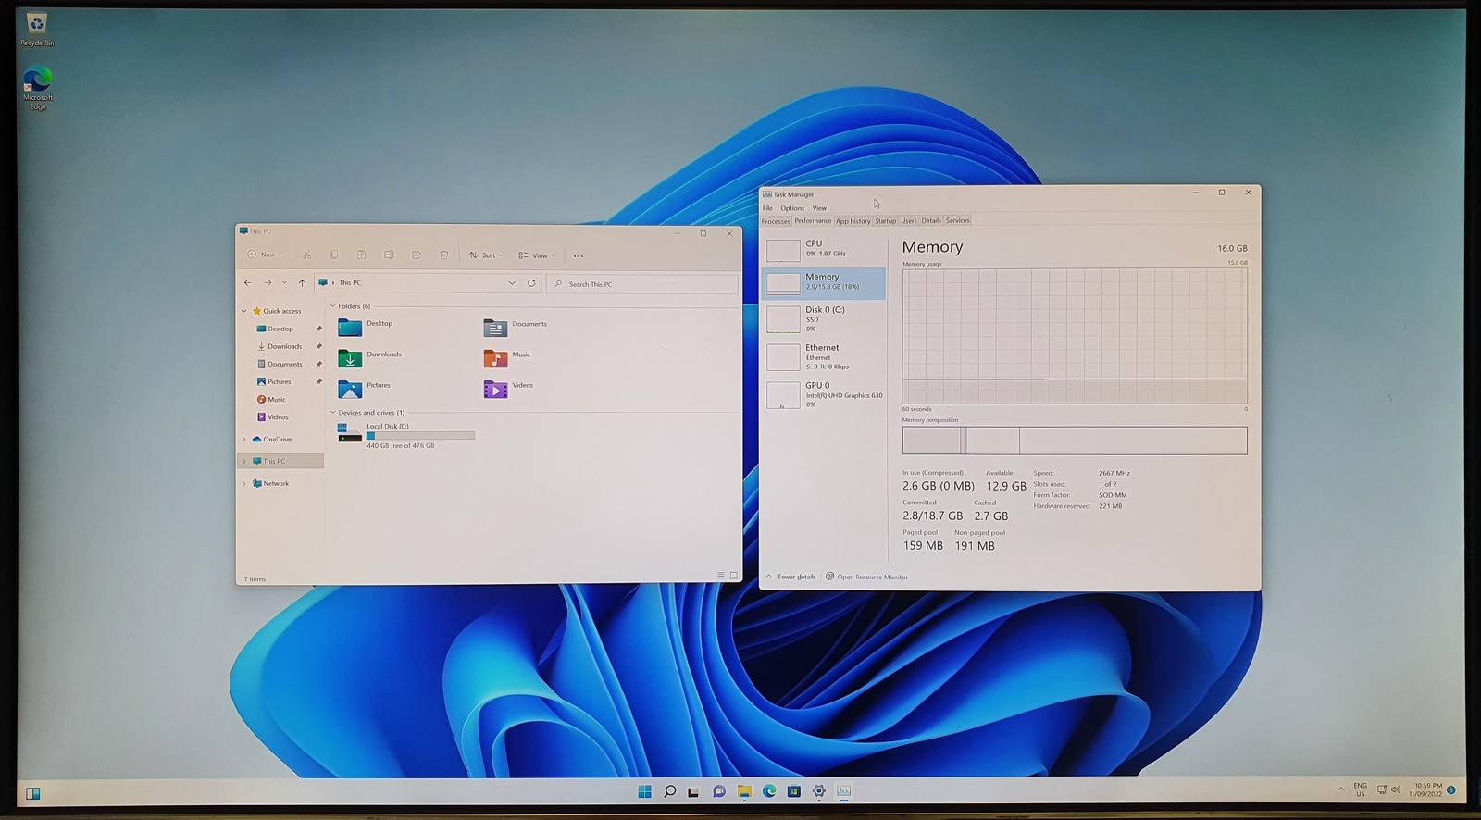
Task: Select This PC in the navigation pane
Action: click(x=280, y=461)
